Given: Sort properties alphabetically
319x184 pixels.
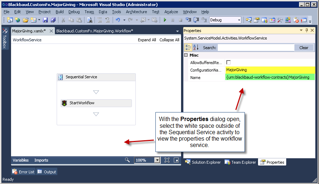Looking at the screenshot, I should click(196, 47).
